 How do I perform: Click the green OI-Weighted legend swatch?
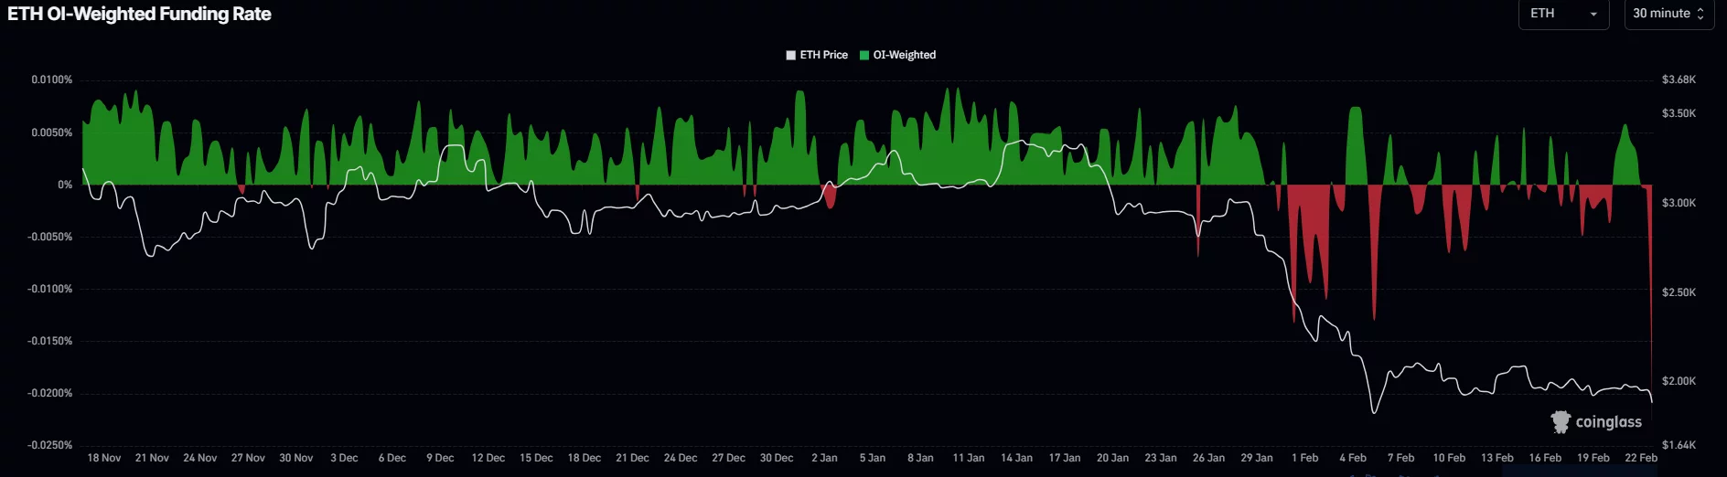[863, 55]
